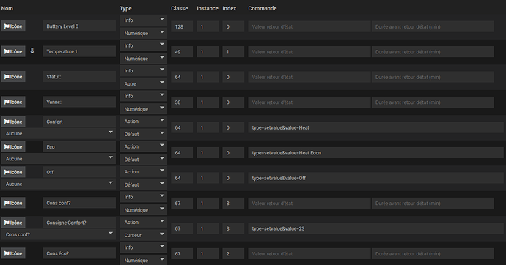The image size is (506, 265).
Task: Click the Icône button for Cons conf?
Action: point(13,203)
